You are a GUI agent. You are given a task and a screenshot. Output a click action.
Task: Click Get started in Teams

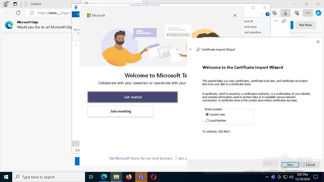pos(133,97)
